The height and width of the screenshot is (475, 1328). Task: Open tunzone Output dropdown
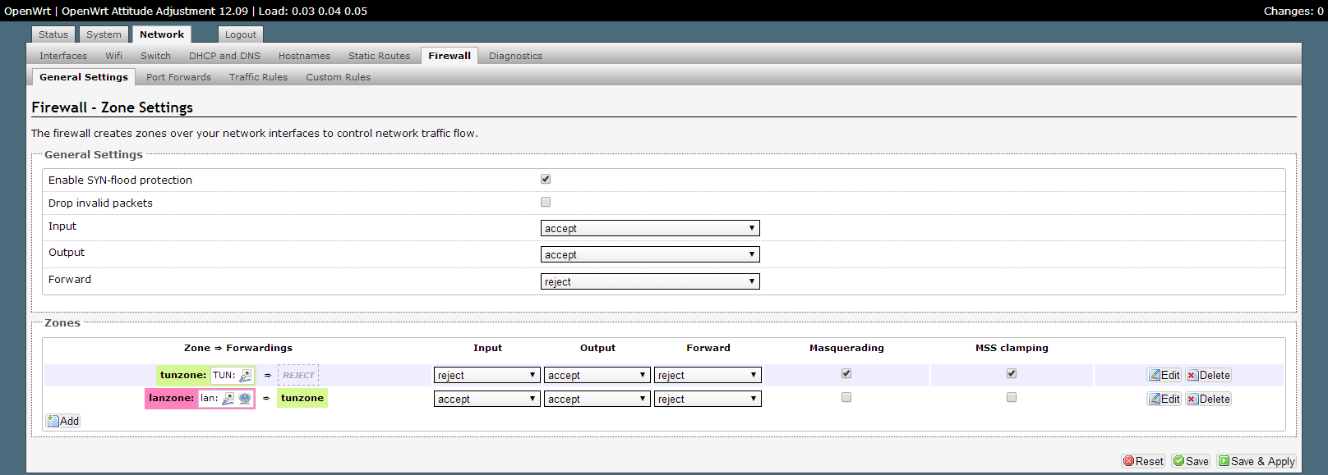pos(597,375)
